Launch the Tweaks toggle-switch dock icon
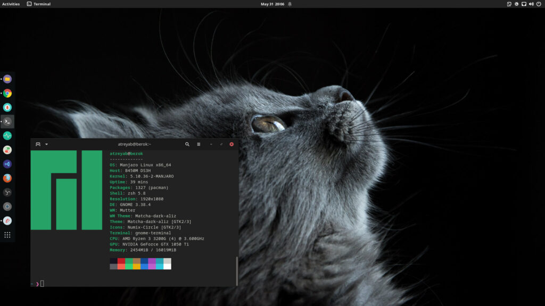This screenshot has height=306, width=545. (x=7, y=150)
